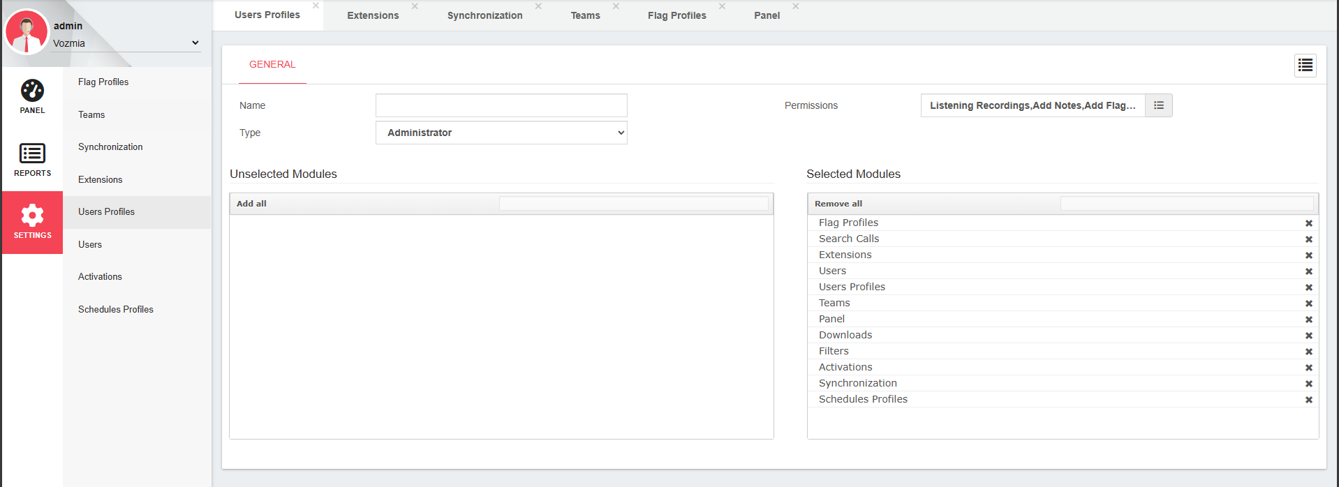This screenshot has width=1339, height=487.
Task: Open the Reports section icon
Action: tap(32, 153)
